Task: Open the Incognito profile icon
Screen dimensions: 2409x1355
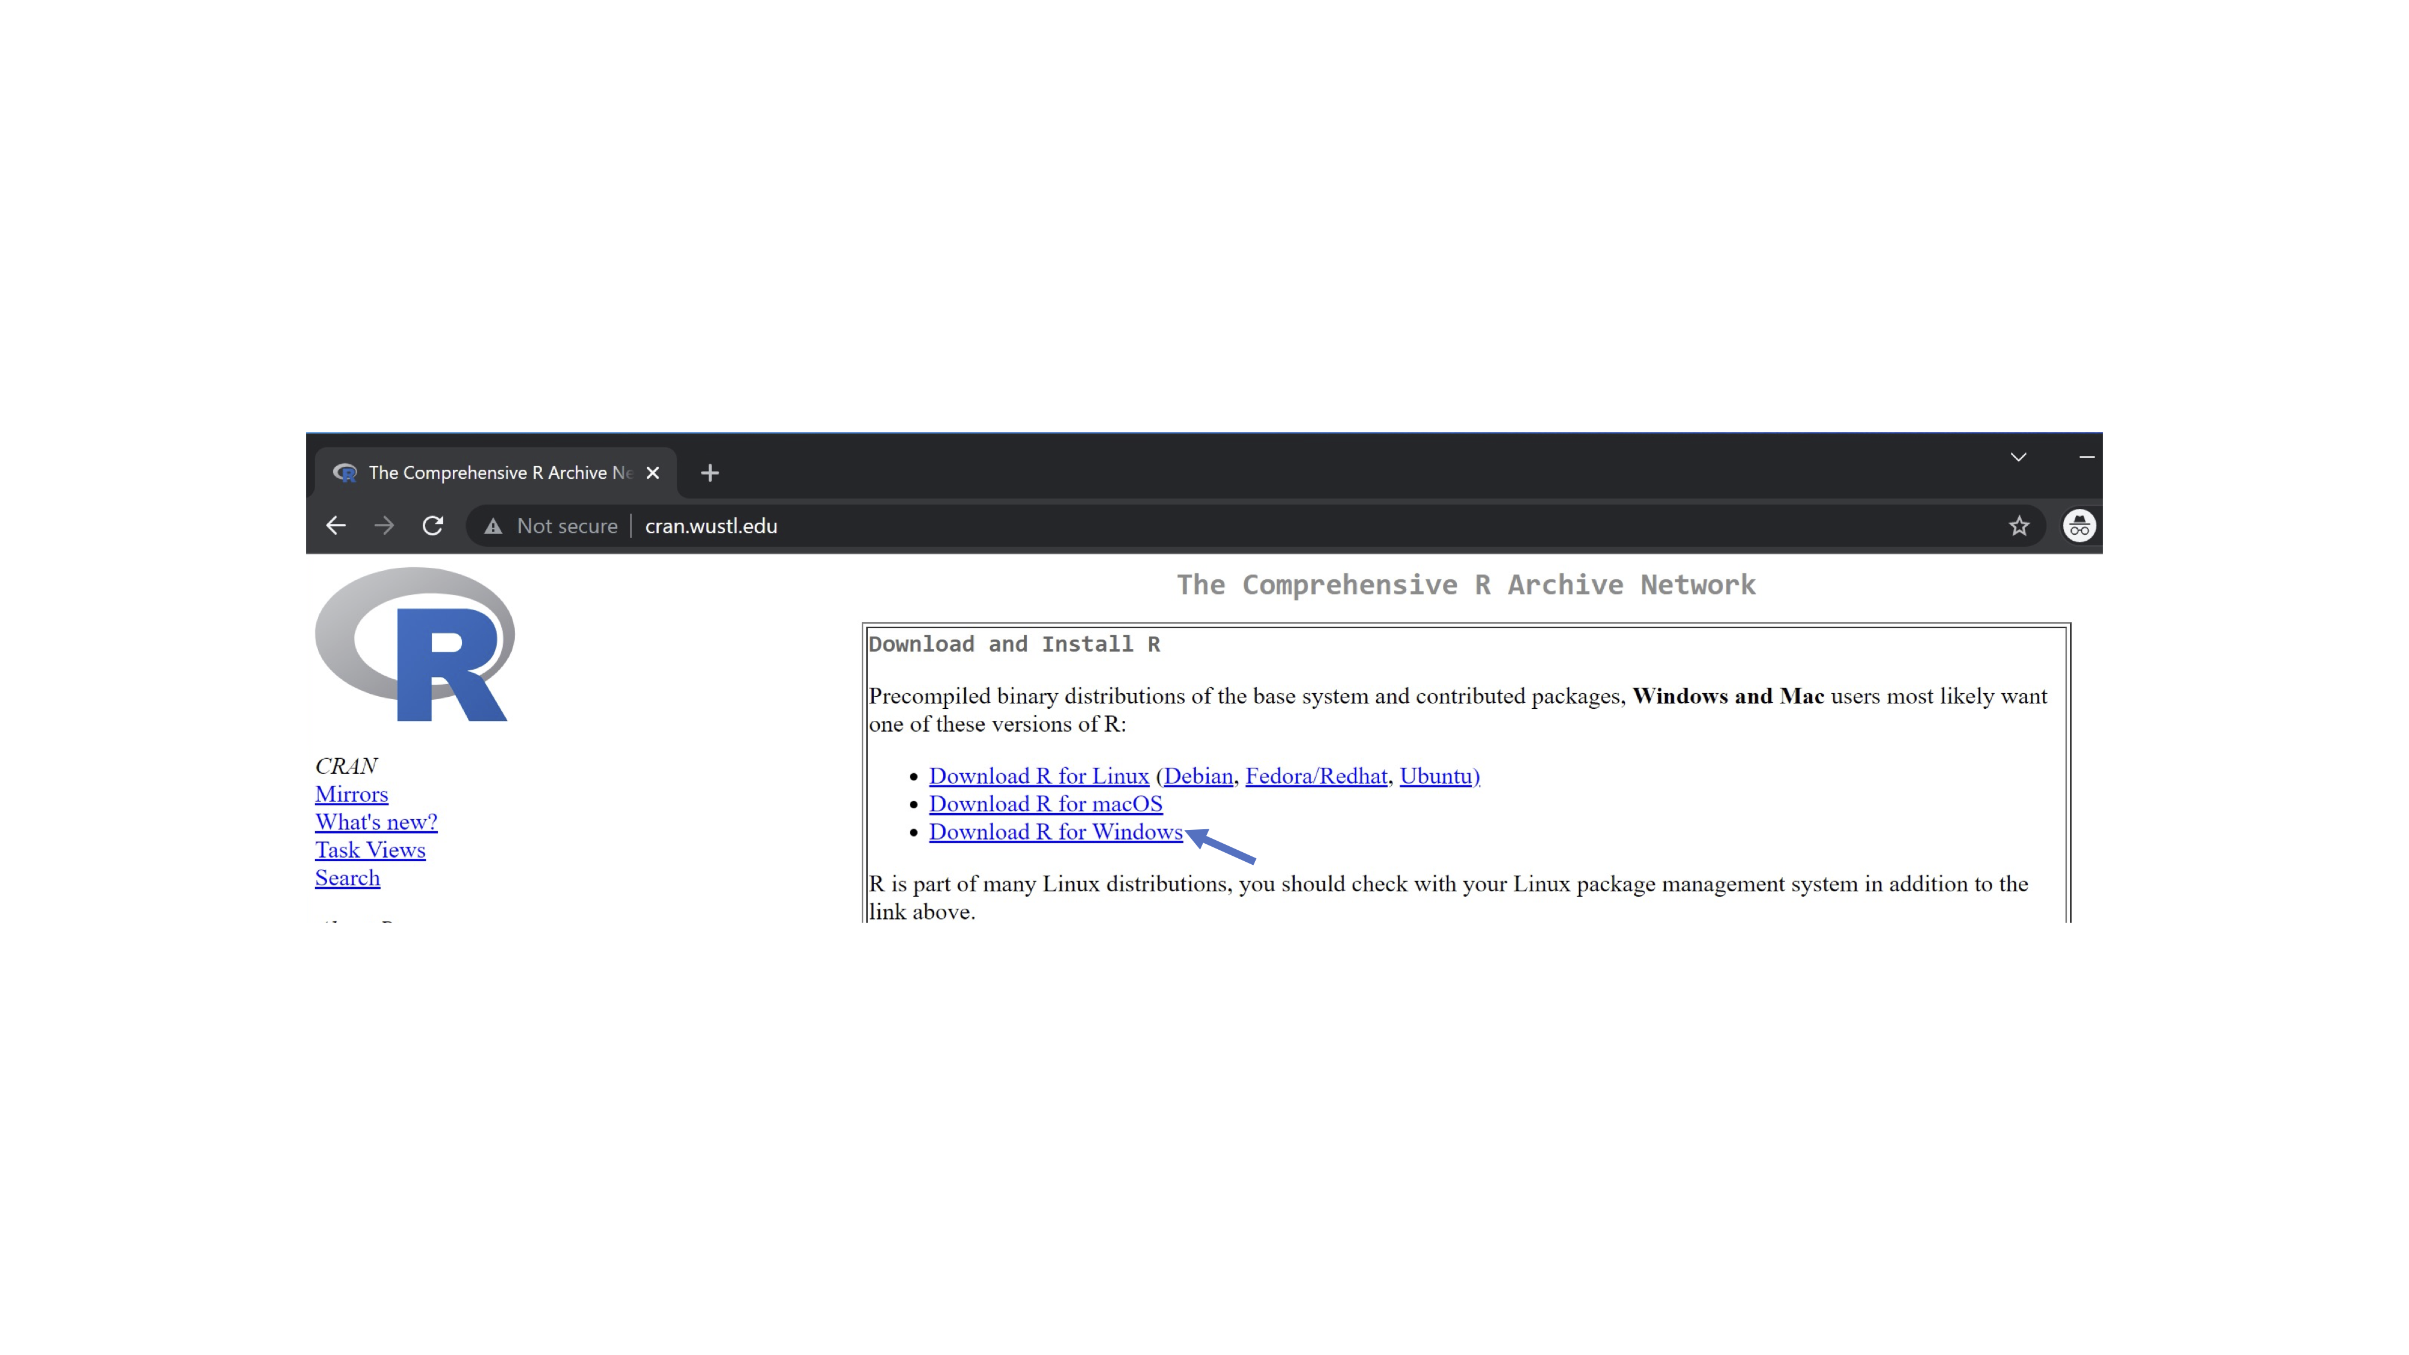Action: pyautogui.click(x=2079, y=526)
